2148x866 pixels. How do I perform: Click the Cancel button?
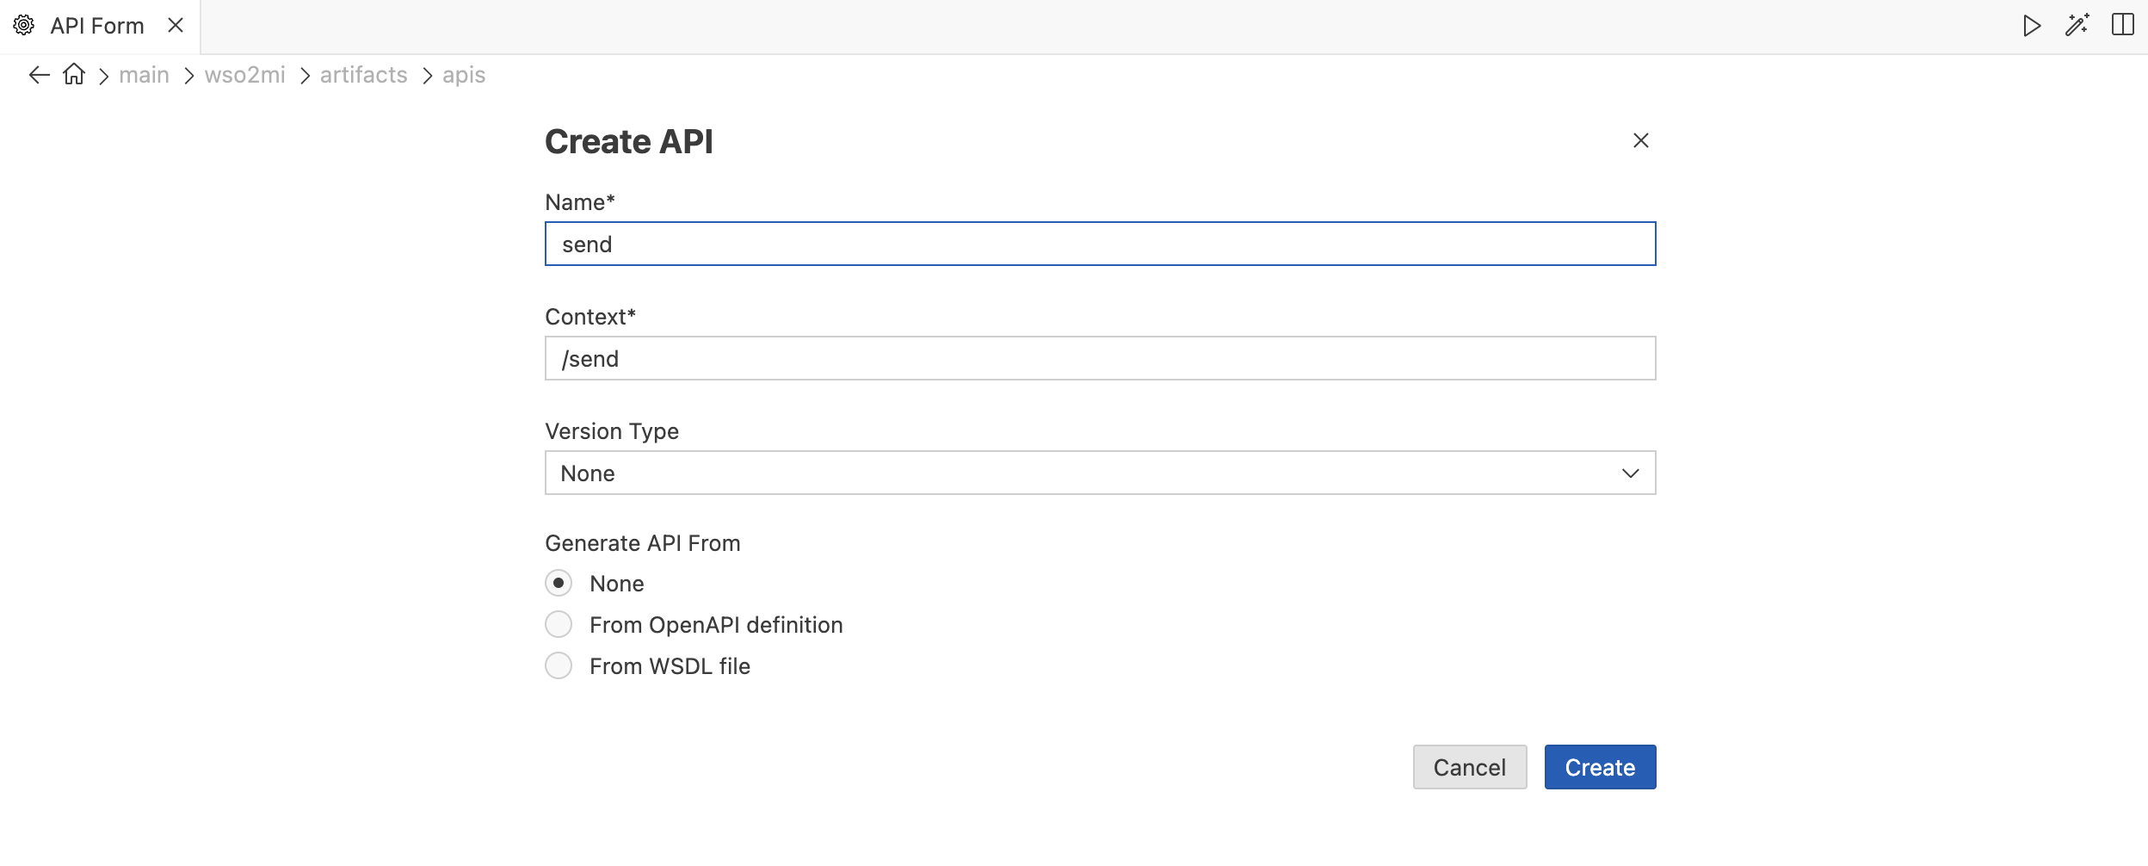pos(1470,768)
